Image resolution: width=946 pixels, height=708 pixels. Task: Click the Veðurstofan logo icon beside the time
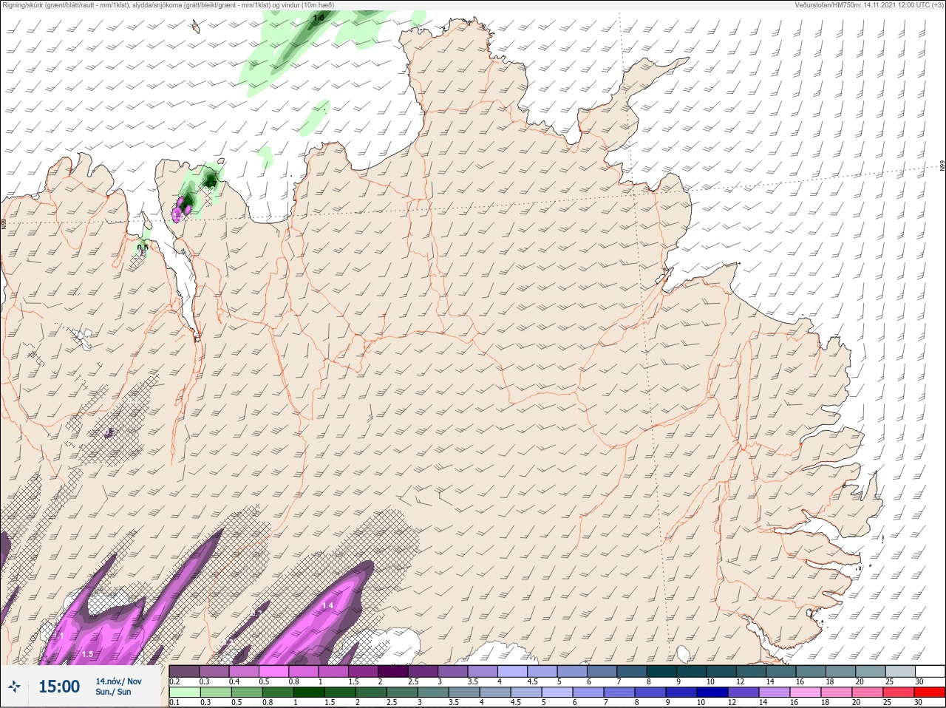pyautogui.click(x=15, y=687)
